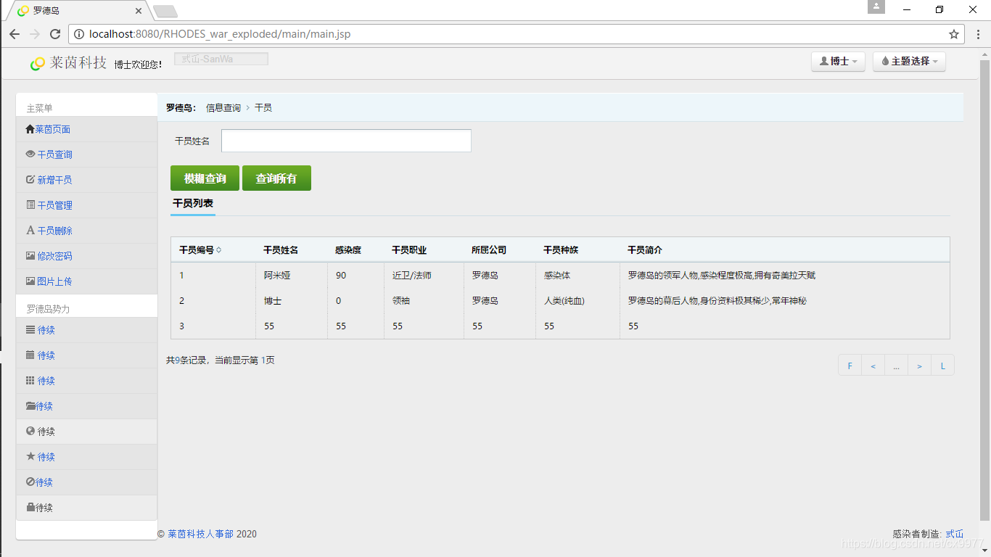The width and height of the screenshot is (991, 557).
Task: Click the picture icon beside 图片上传
Action: coord(30,281)
